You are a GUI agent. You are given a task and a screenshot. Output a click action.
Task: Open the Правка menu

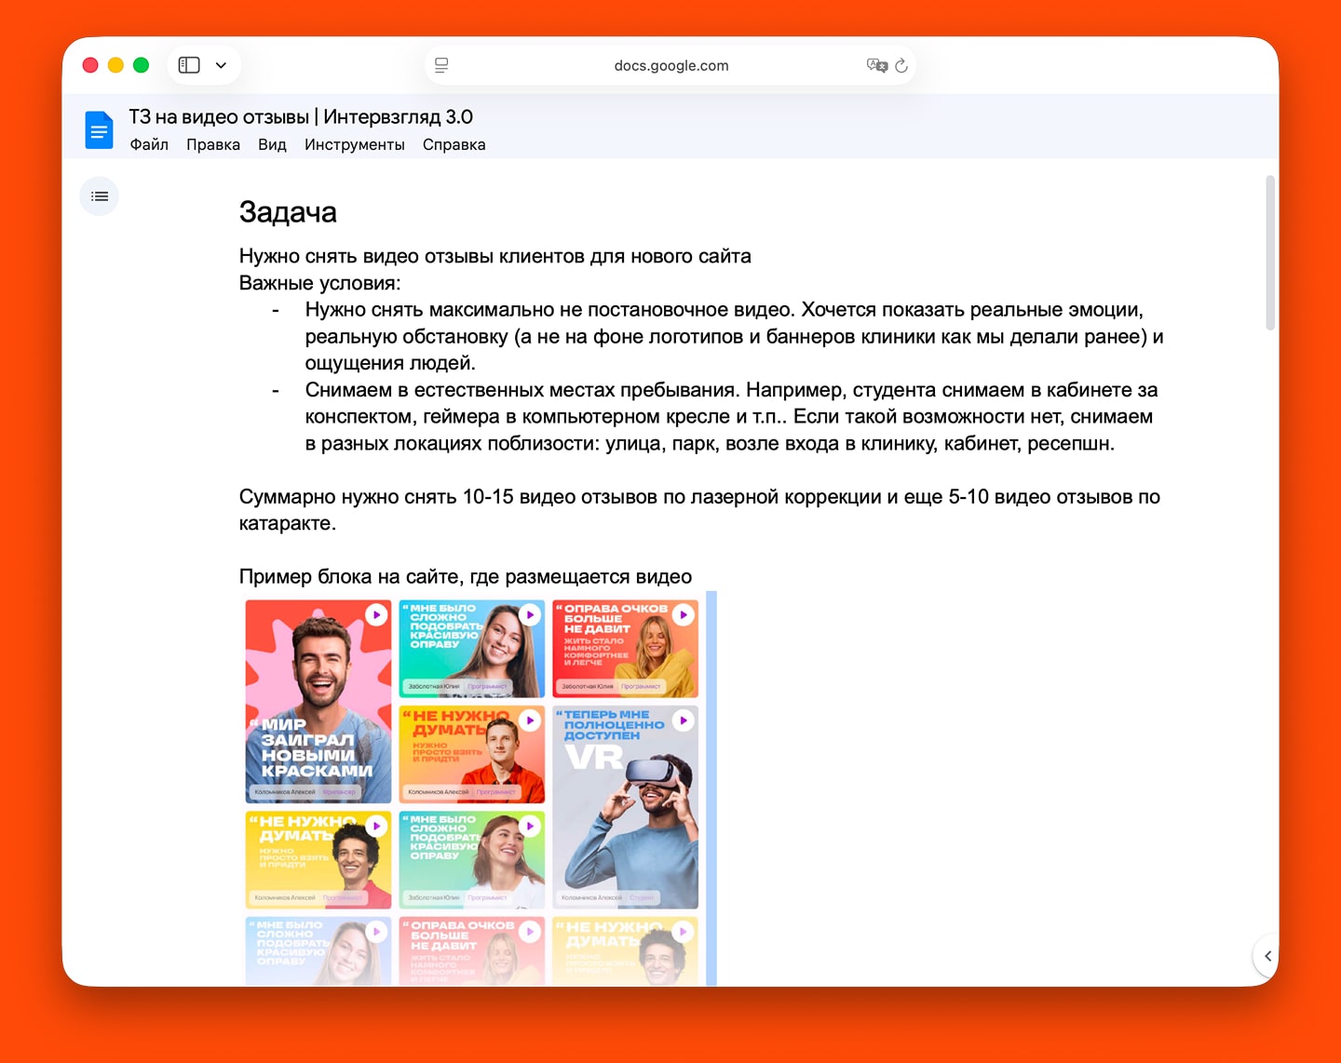tap(213, 144)
